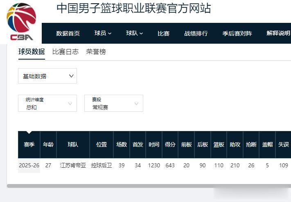Switch to 荣誉榜 tab
This screenshot has height=202, width=291.
click(x=96, y=52)
